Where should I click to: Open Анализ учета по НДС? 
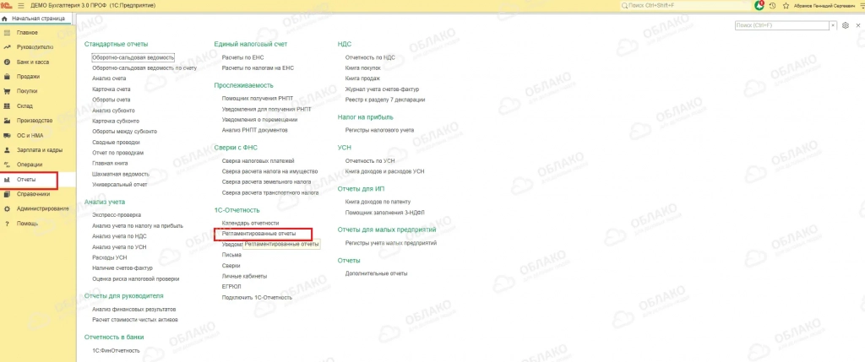tap(119, 235)
